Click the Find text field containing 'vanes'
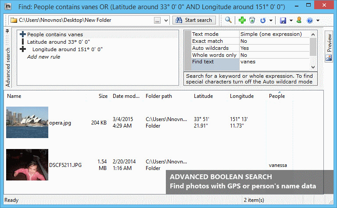 (274, 64)
